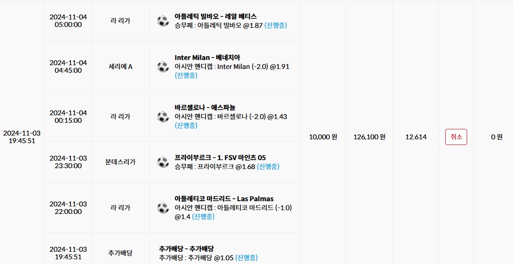Select the soccer ball icon by 아틀레티코 마드리드 match
Image resolution: width=513 pixels, height=264 pixels.
coord(163,208)
